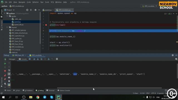Open Terminal tool window

click(x=50, y=91)
